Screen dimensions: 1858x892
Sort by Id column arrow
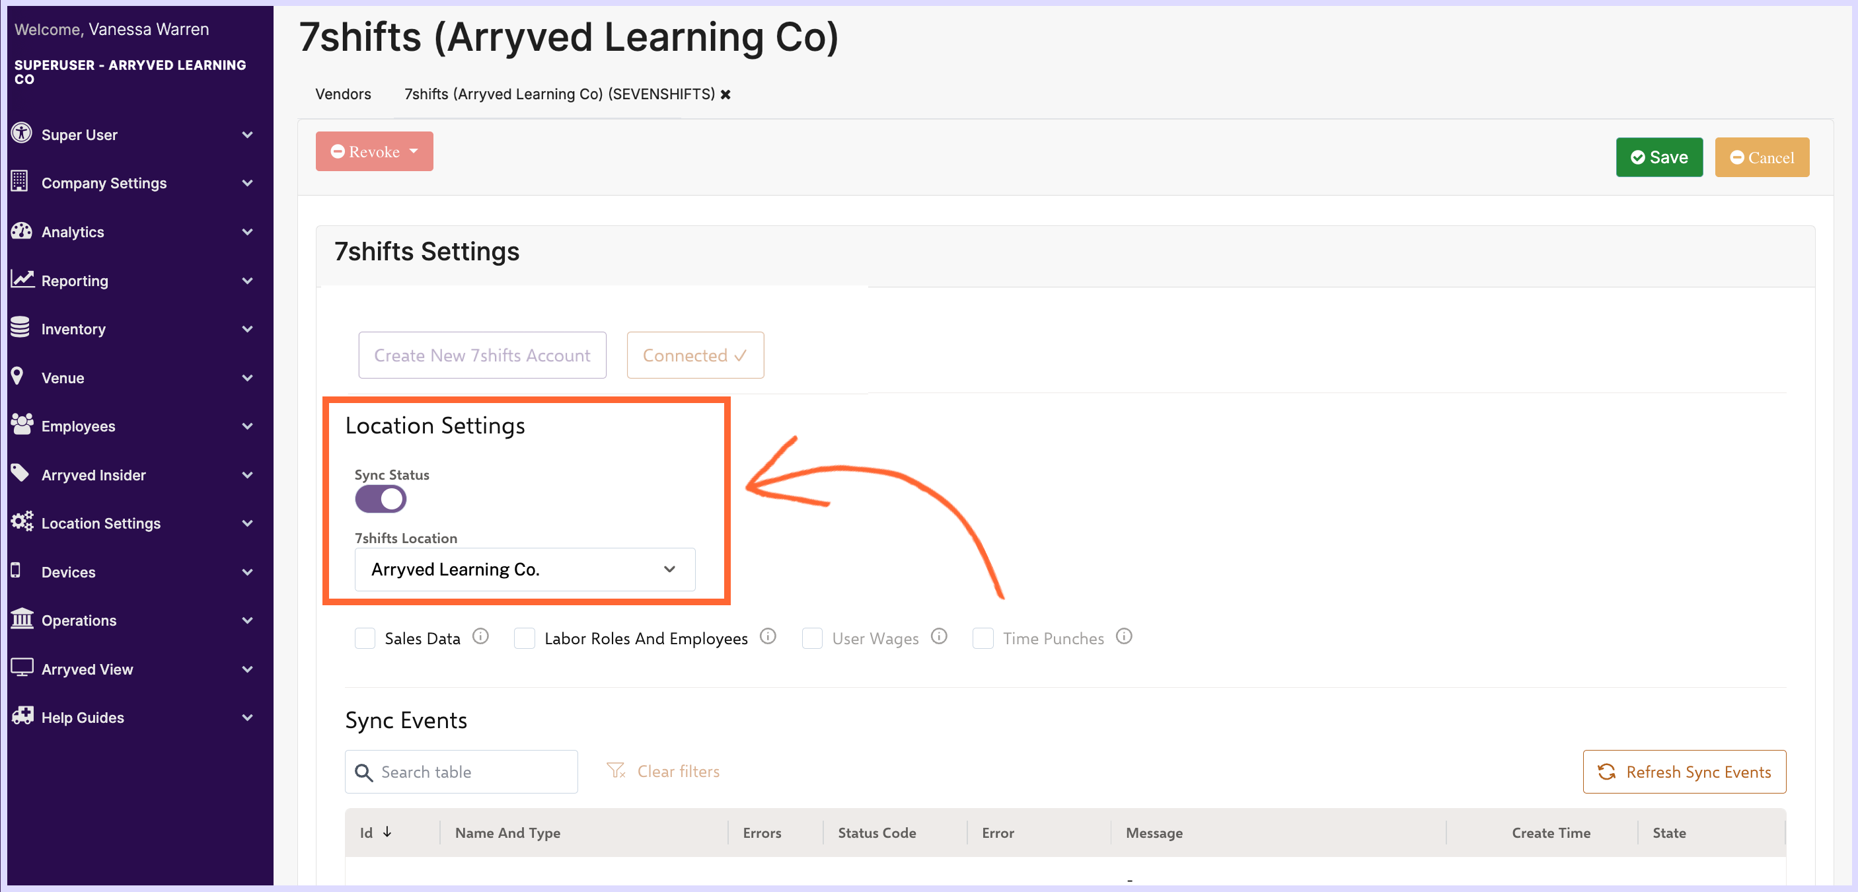coord(387,831)
